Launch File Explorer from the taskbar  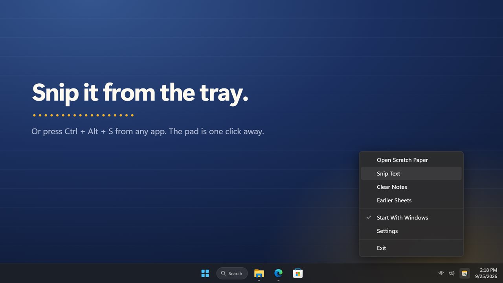(x=259, y=273)
